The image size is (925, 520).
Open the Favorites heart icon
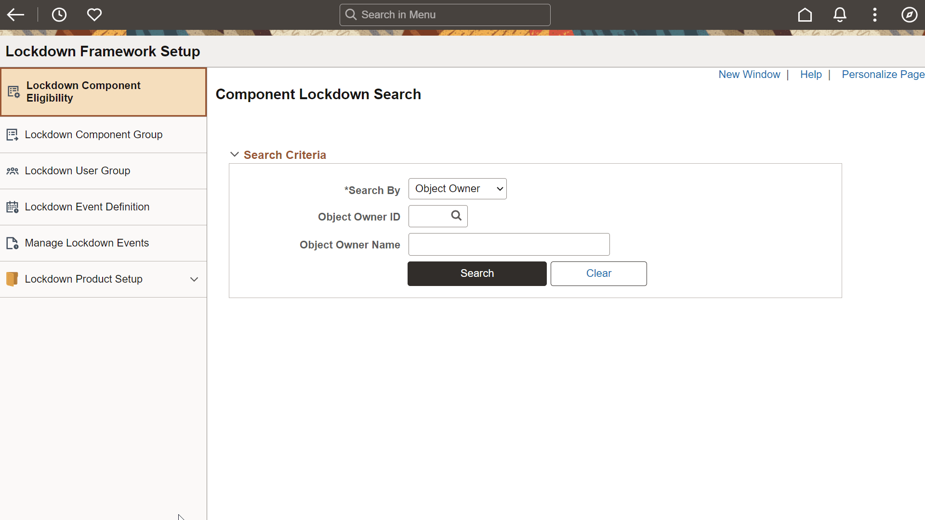coord(94,14)
